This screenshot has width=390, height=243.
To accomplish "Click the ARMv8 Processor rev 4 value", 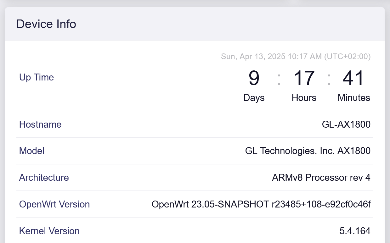I will pyautogui.click(x=321, y=178).
